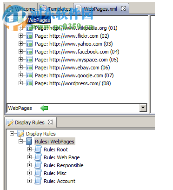The image size is (173, 190).
Task: Select Rule: Web Page in the tree
Action: [62, 157]
